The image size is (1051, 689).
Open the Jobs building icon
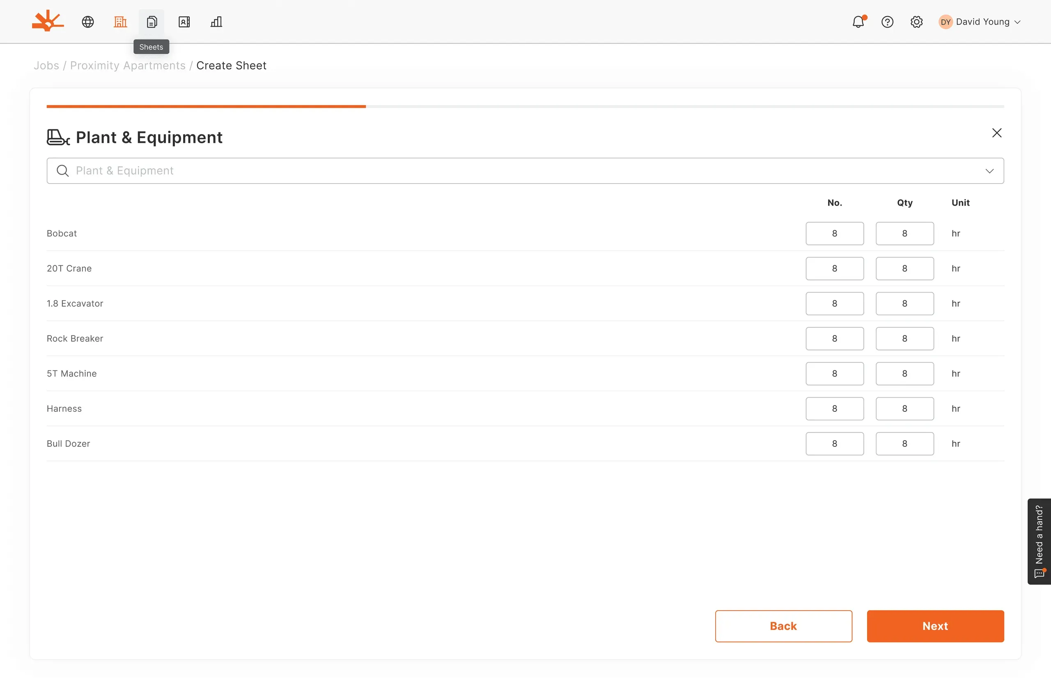(120, 22)
